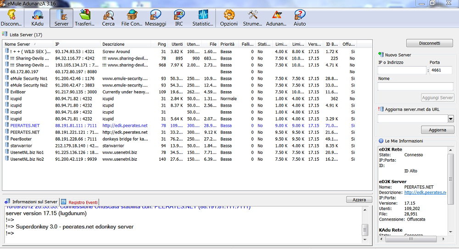This screenshot has height=249, width=459.
Task: Click server icon of UsenetNL.biz No2
Action: pyautogui.click(x=7, y=158)
